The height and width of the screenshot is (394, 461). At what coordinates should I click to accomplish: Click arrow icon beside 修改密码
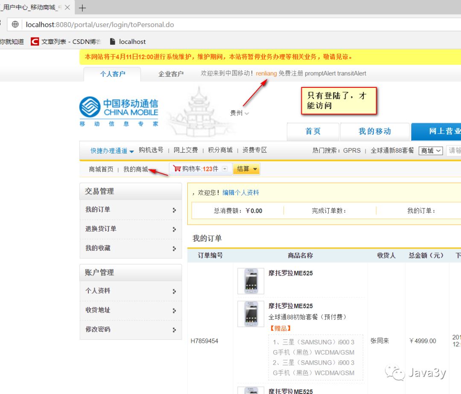(x=174, y=330)
